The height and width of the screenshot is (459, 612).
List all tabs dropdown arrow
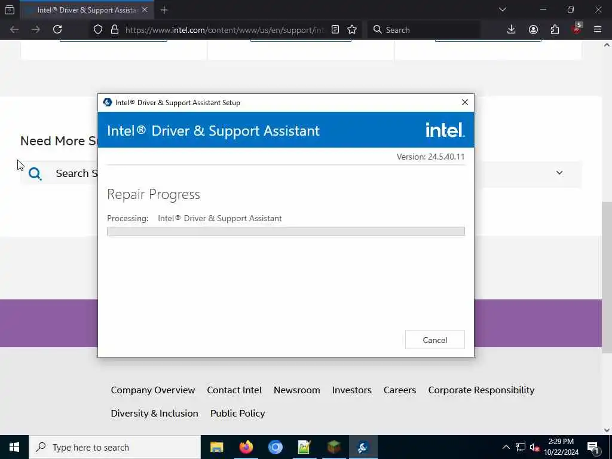click(x=502, y=10)
